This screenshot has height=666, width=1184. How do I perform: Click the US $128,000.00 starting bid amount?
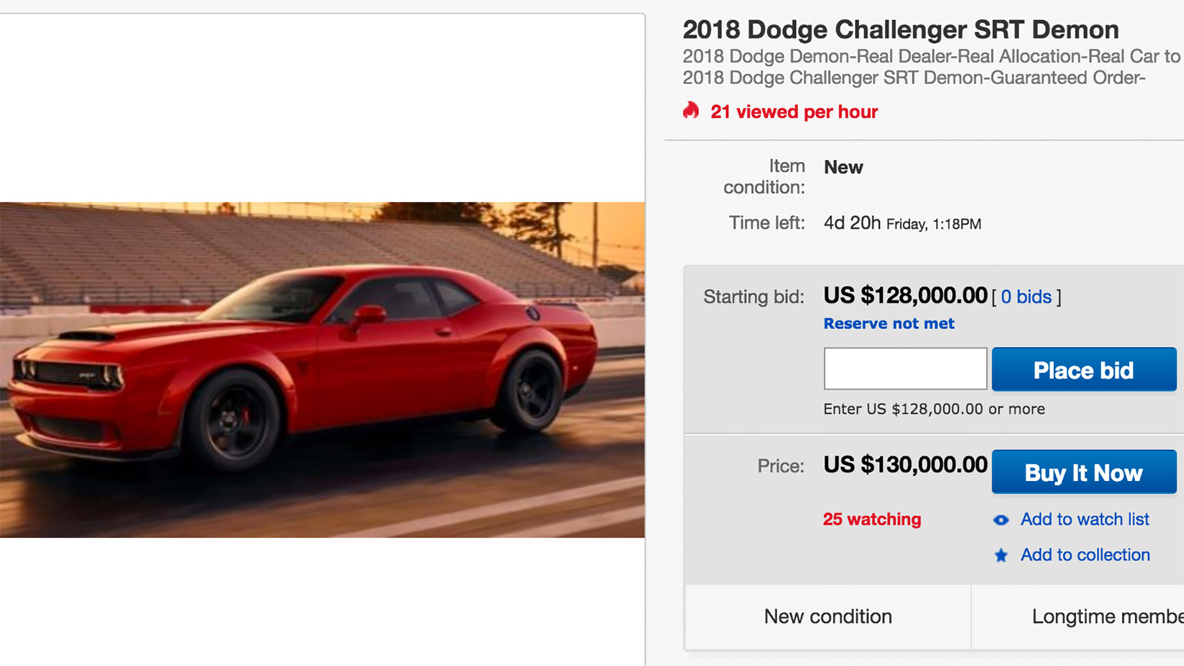905,296
